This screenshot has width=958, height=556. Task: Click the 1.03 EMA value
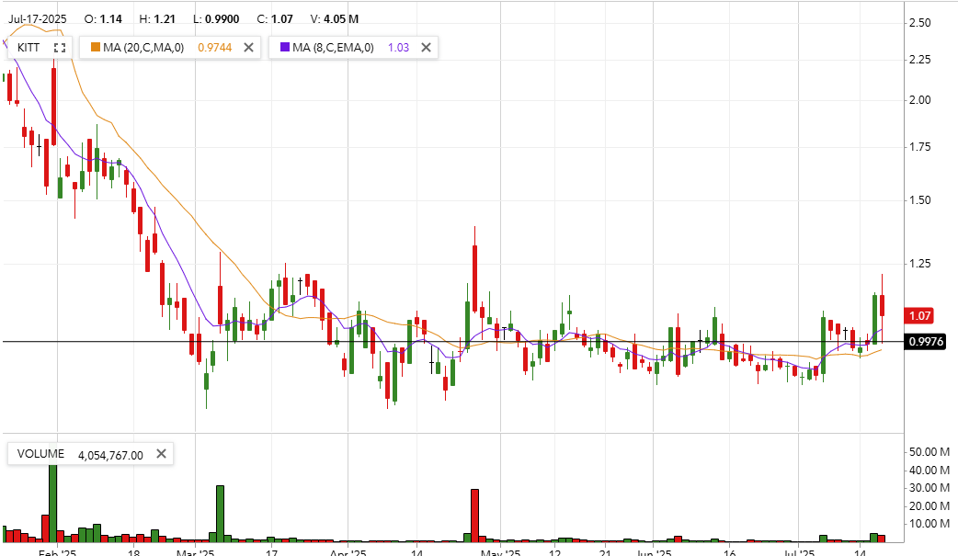[x=398, y=48]
